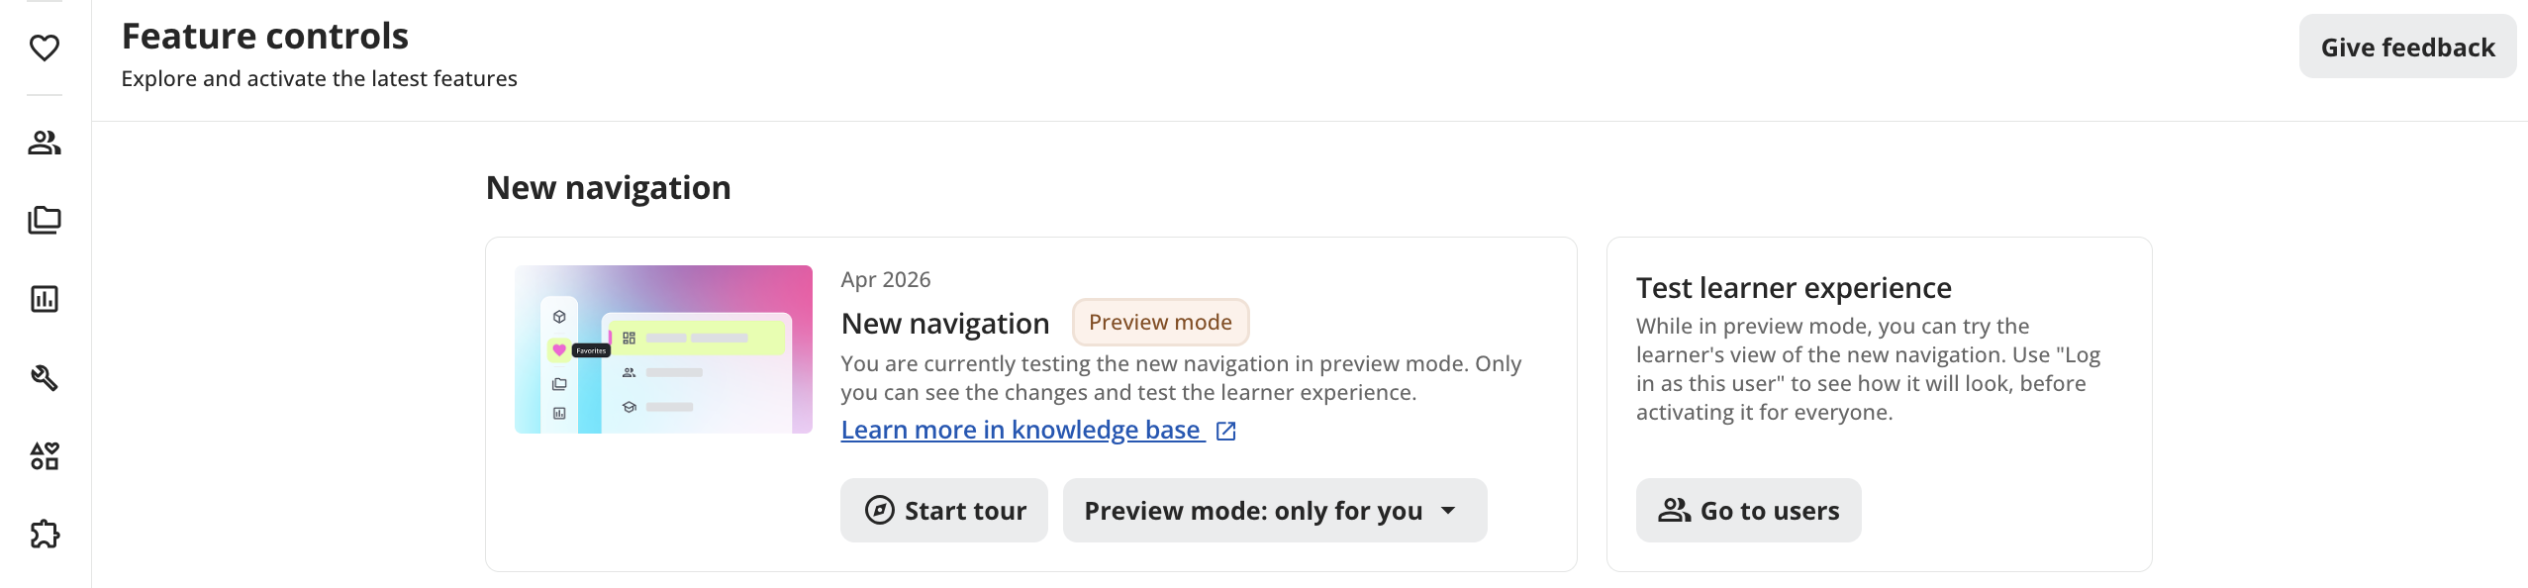Screen dimensions: 2528x588
Task: Open Users icon in left sidebar
Action: (x=45, y=144)
